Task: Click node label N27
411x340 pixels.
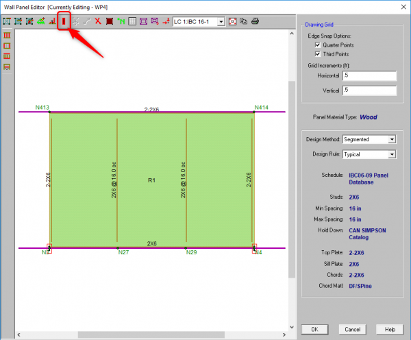Action: click(123, 252)
